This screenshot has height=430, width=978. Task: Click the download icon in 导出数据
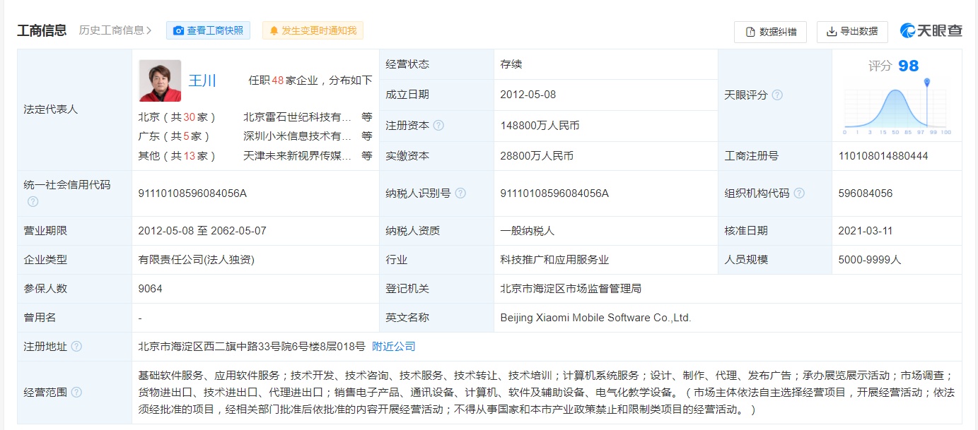[x=832, y=32]
